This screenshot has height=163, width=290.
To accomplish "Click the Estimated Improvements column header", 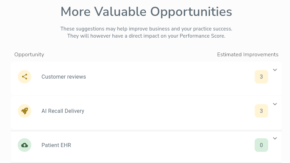I will 248,55.
